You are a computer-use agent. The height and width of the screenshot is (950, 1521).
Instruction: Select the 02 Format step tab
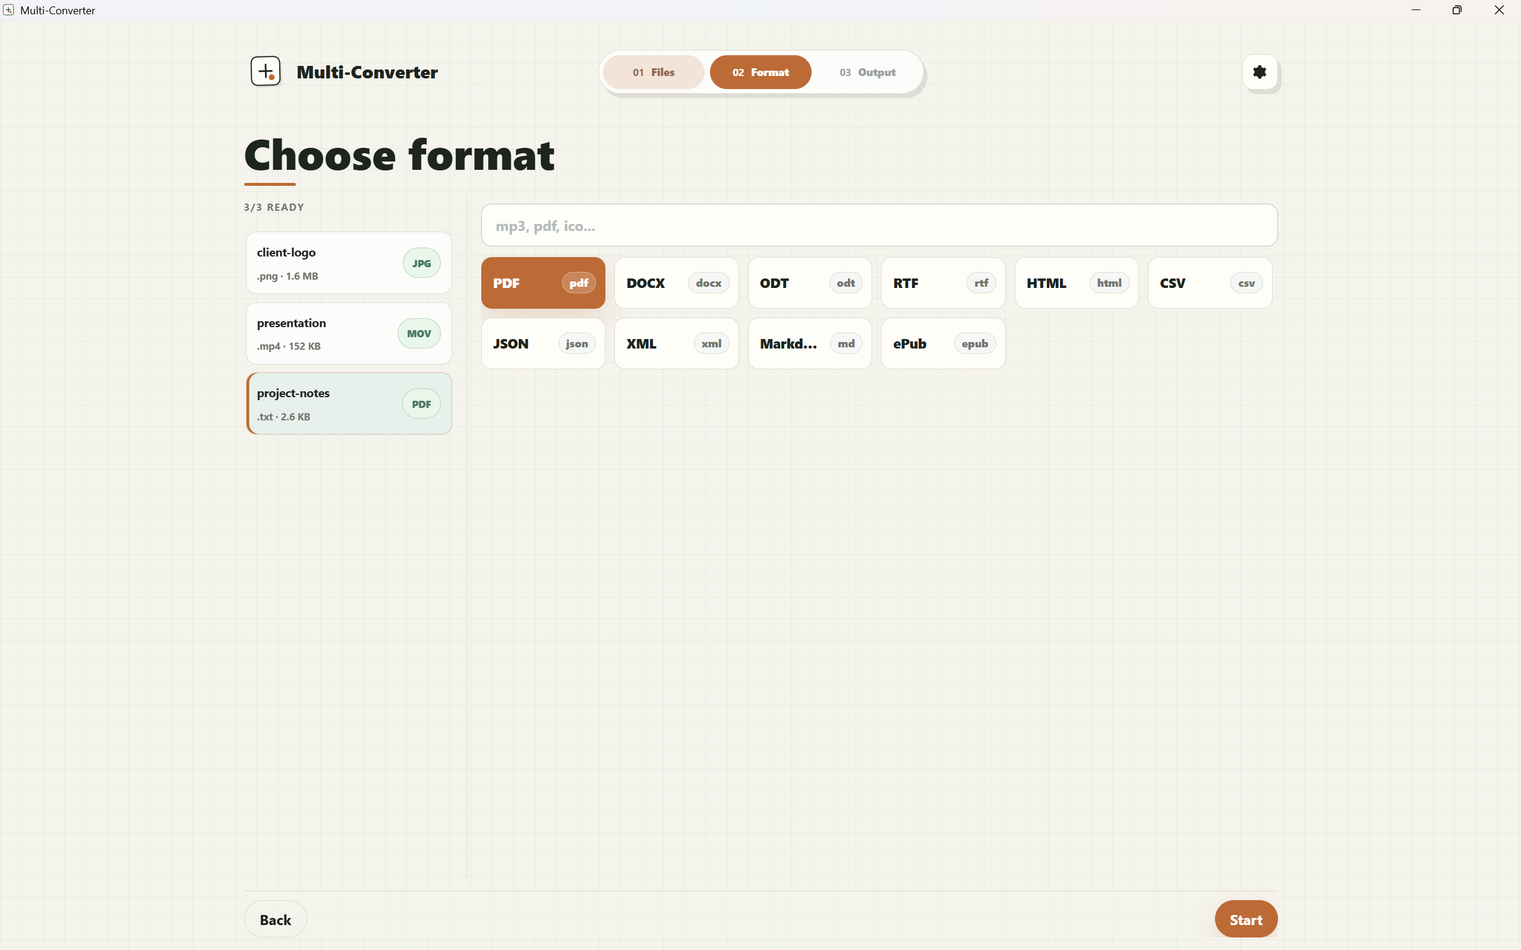760,72
